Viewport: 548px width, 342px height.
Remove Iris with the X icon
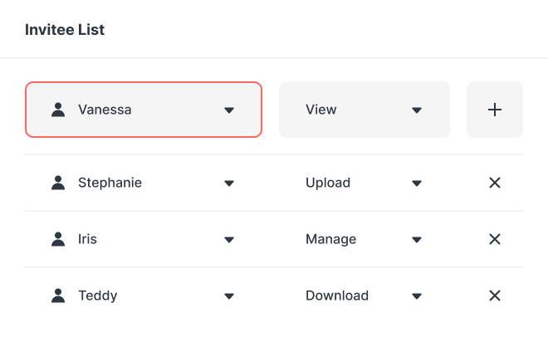[495, 239]
